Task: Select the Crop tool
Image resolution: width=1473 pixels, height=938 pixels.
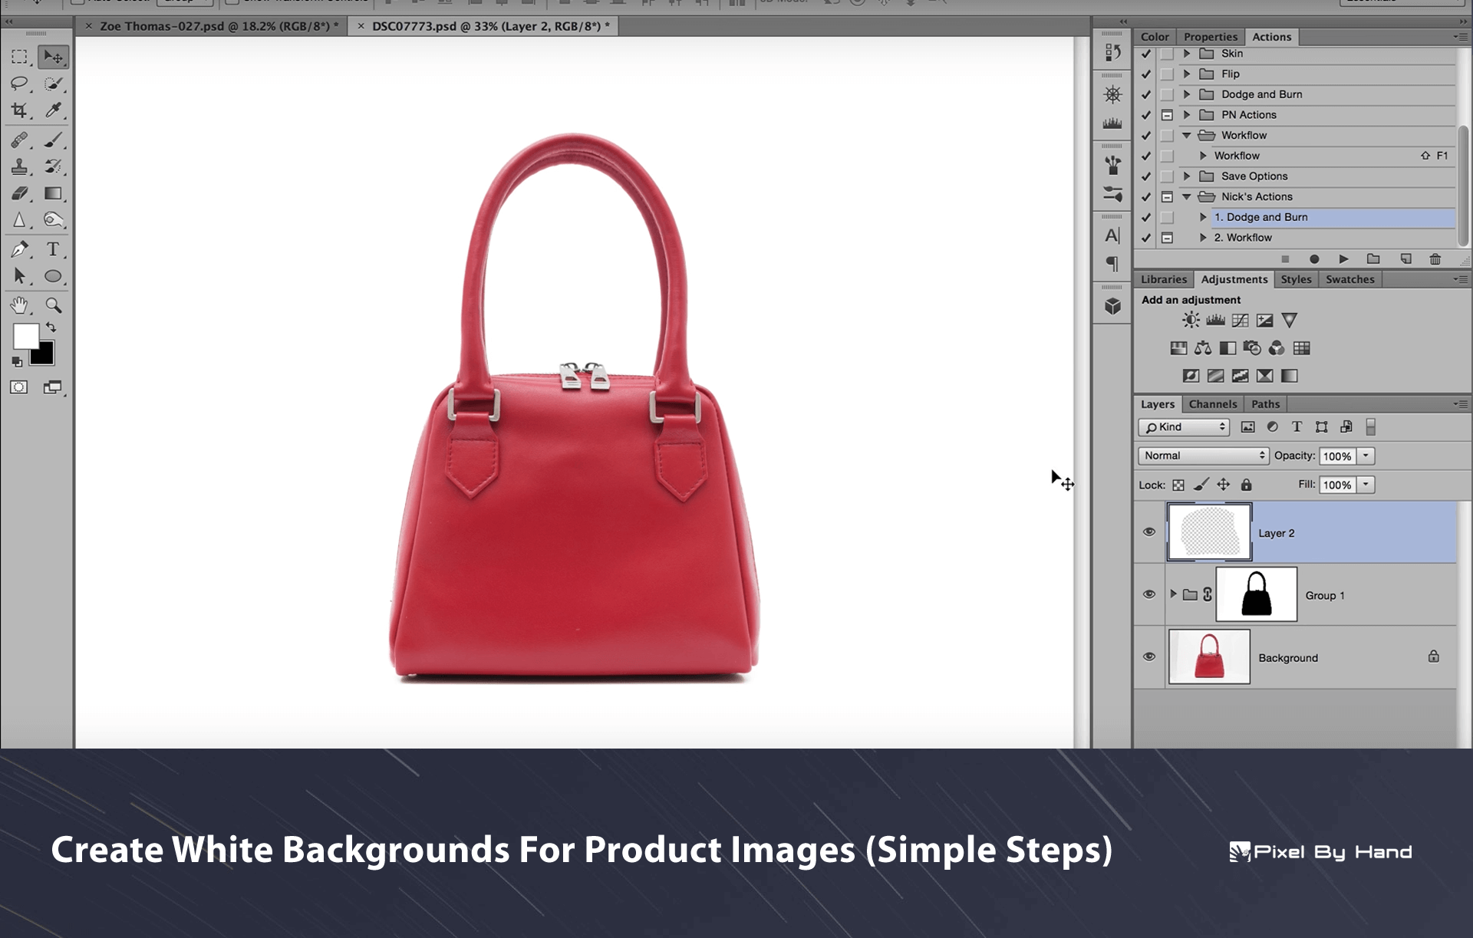Action: (19, 110)
